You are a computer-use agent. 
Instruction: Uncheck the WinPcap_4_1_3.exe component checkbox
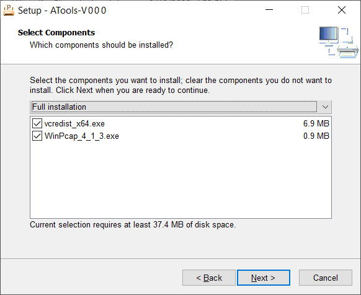pos(37,136)
